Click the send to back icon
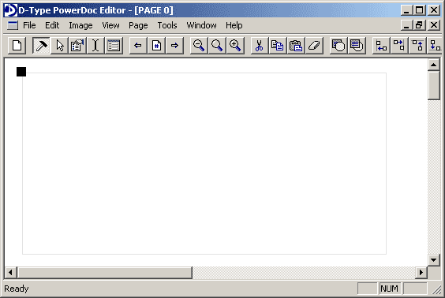Screen dimensions: 445x298 point(357,46)
